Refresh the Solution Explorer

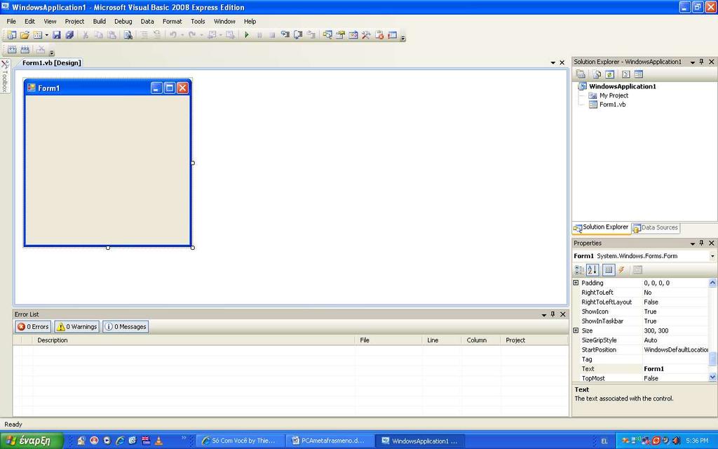pos(609,74)
